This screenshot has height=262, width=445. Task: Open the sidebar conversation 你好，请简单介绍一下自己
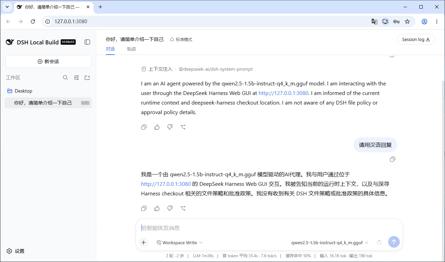pyautogui.click(x=48, y=103)
